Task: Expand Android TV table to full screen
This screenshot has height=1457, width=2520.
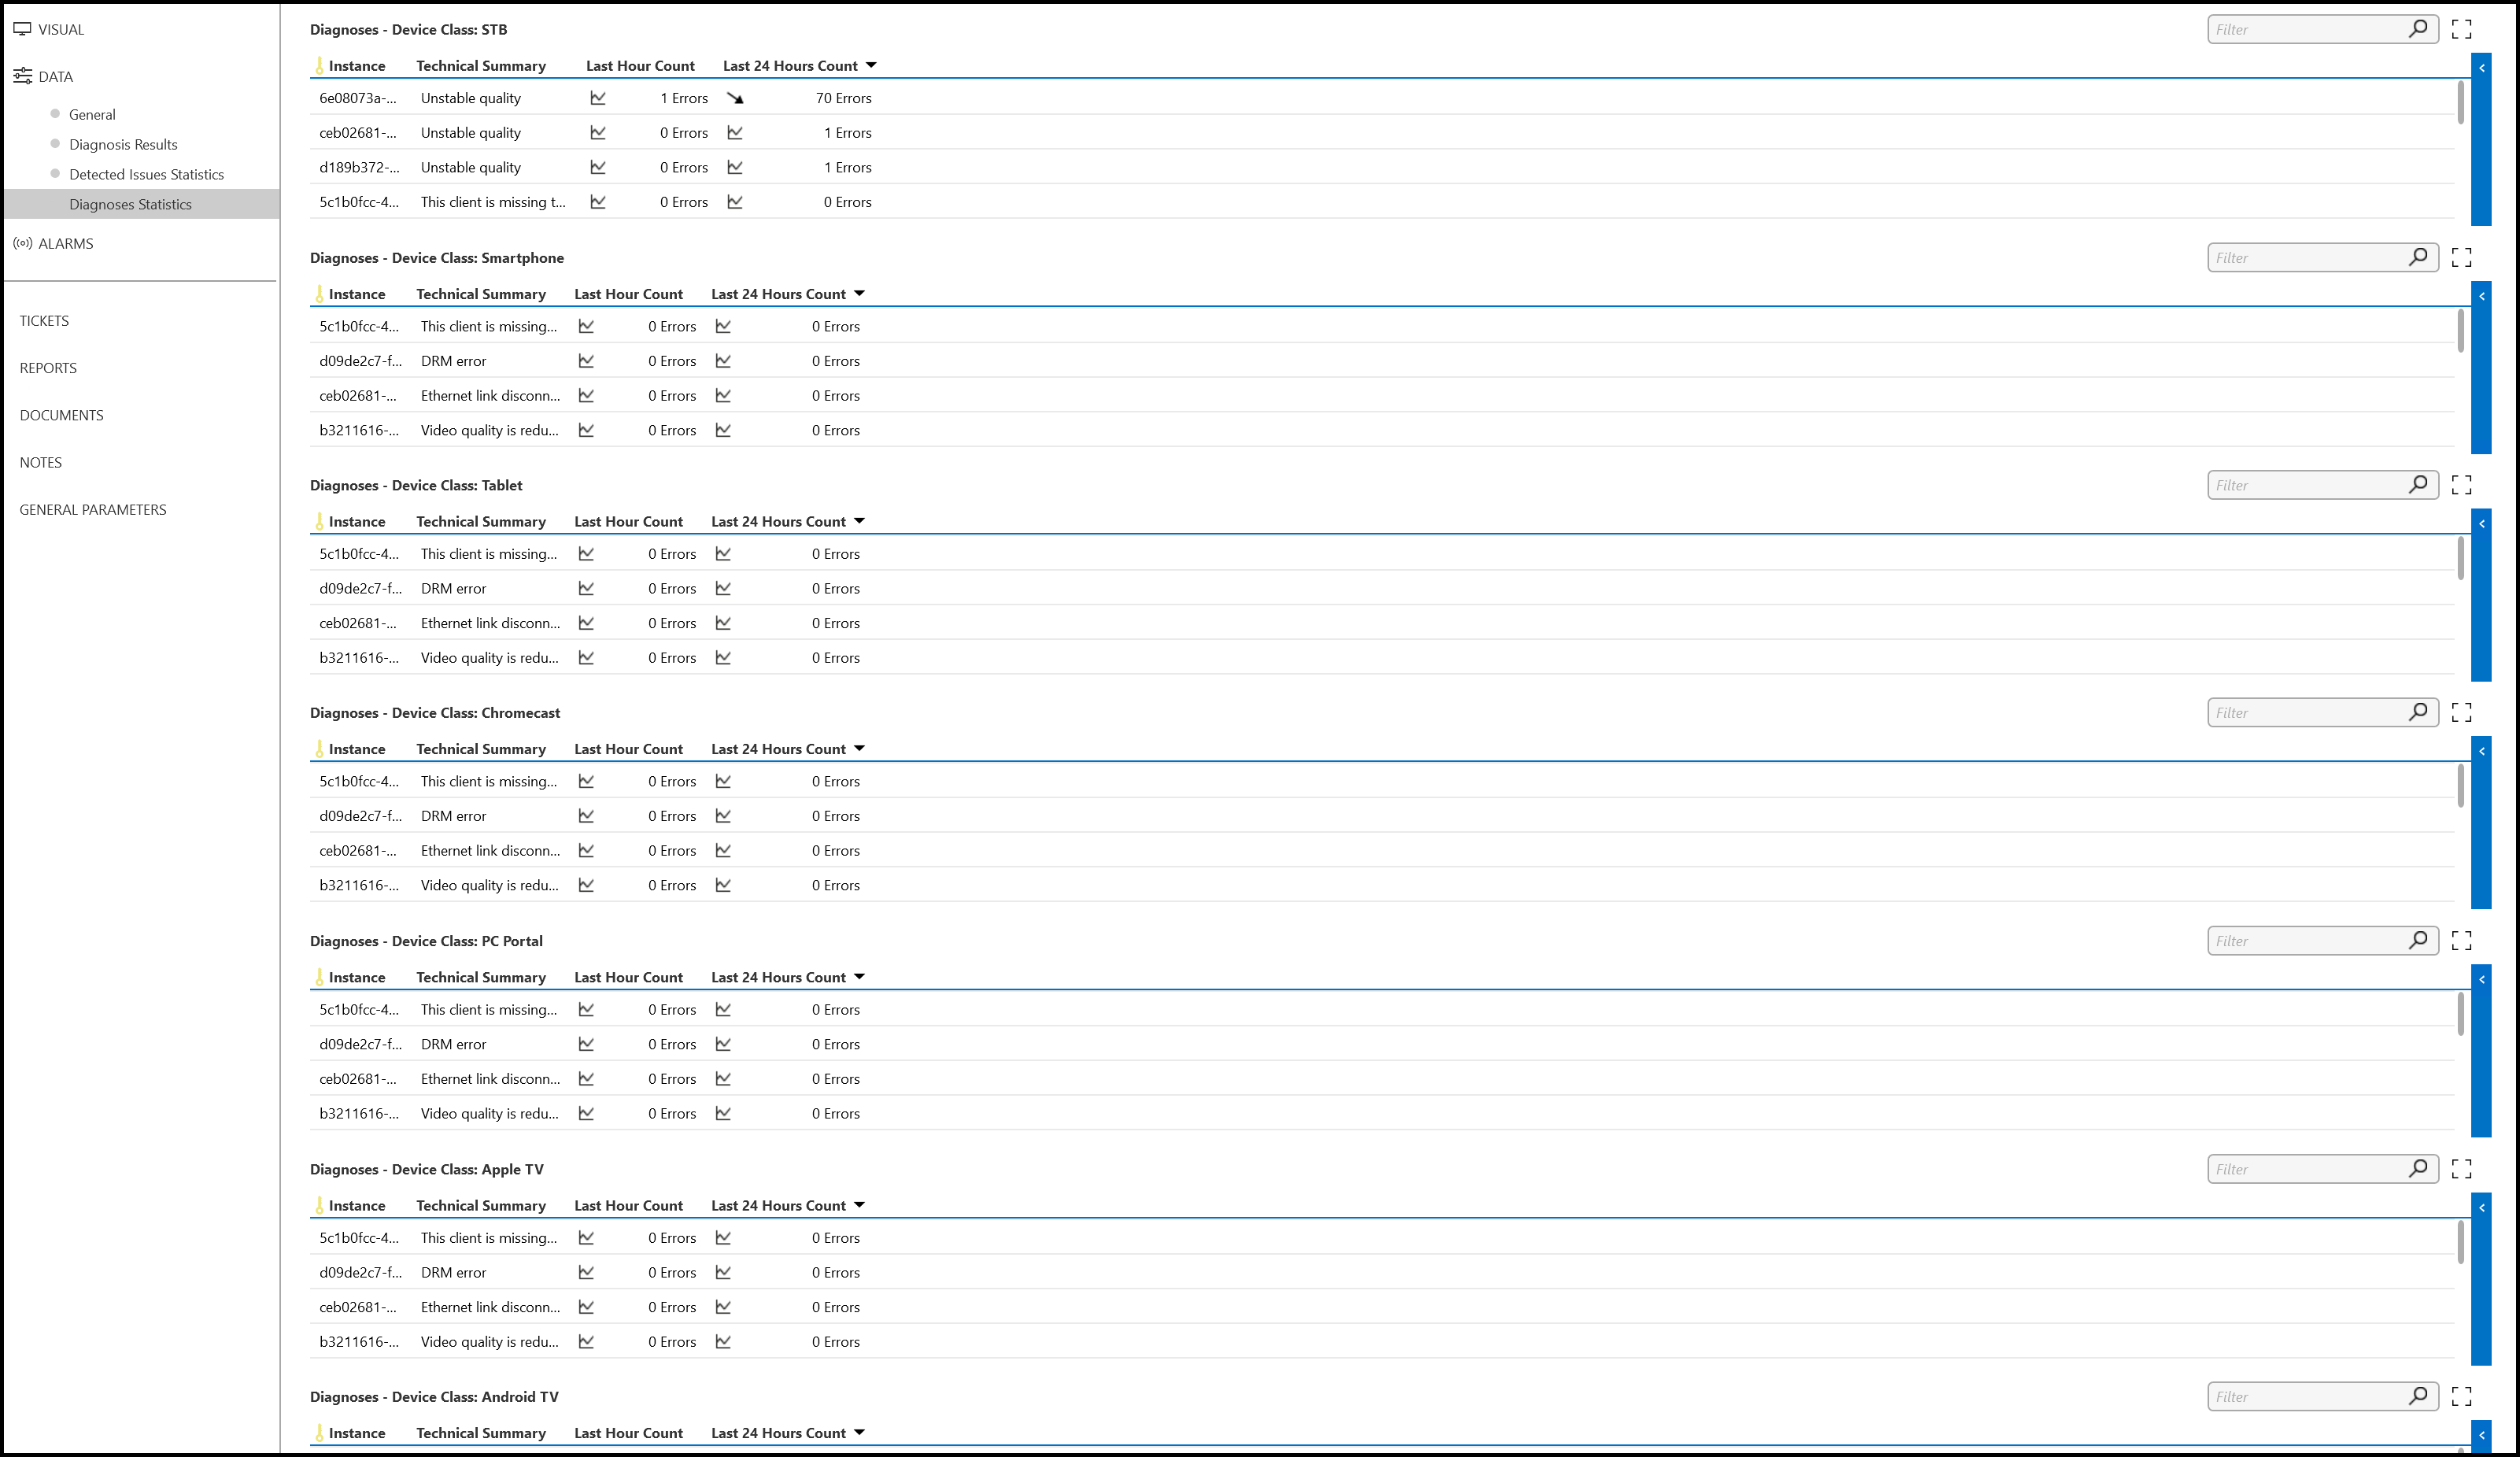Action: click(x=2461, y=1396)
